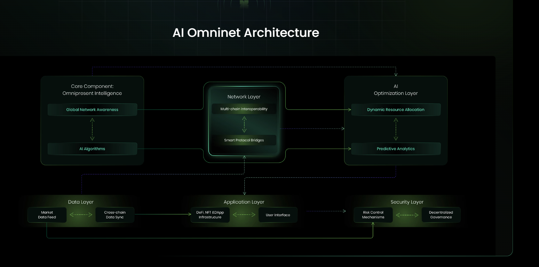
Task: Toggle the arrow linking Dynamic Resource Allocation and Predictive Analytics
Action: (396, 129)
